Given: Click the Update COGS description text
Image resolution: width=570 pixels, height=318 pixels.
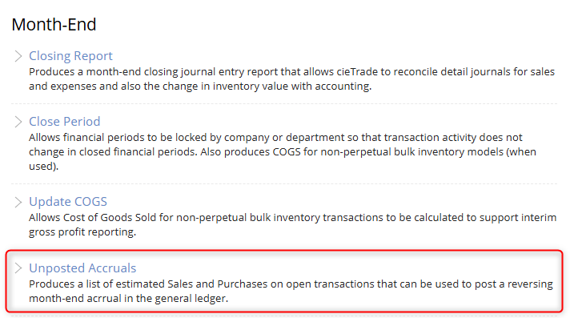Looking at the screenshot, I should coord(293,224).
